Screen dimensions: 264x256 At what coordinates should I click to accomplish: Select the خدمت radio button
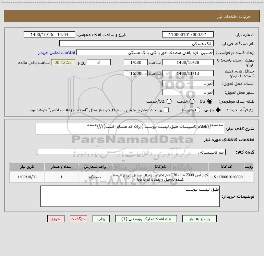click(x=192, y=101)
